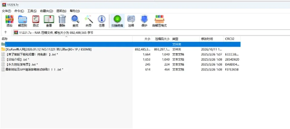Click the Comment (注释) speech bubble icon

(131, 19)
